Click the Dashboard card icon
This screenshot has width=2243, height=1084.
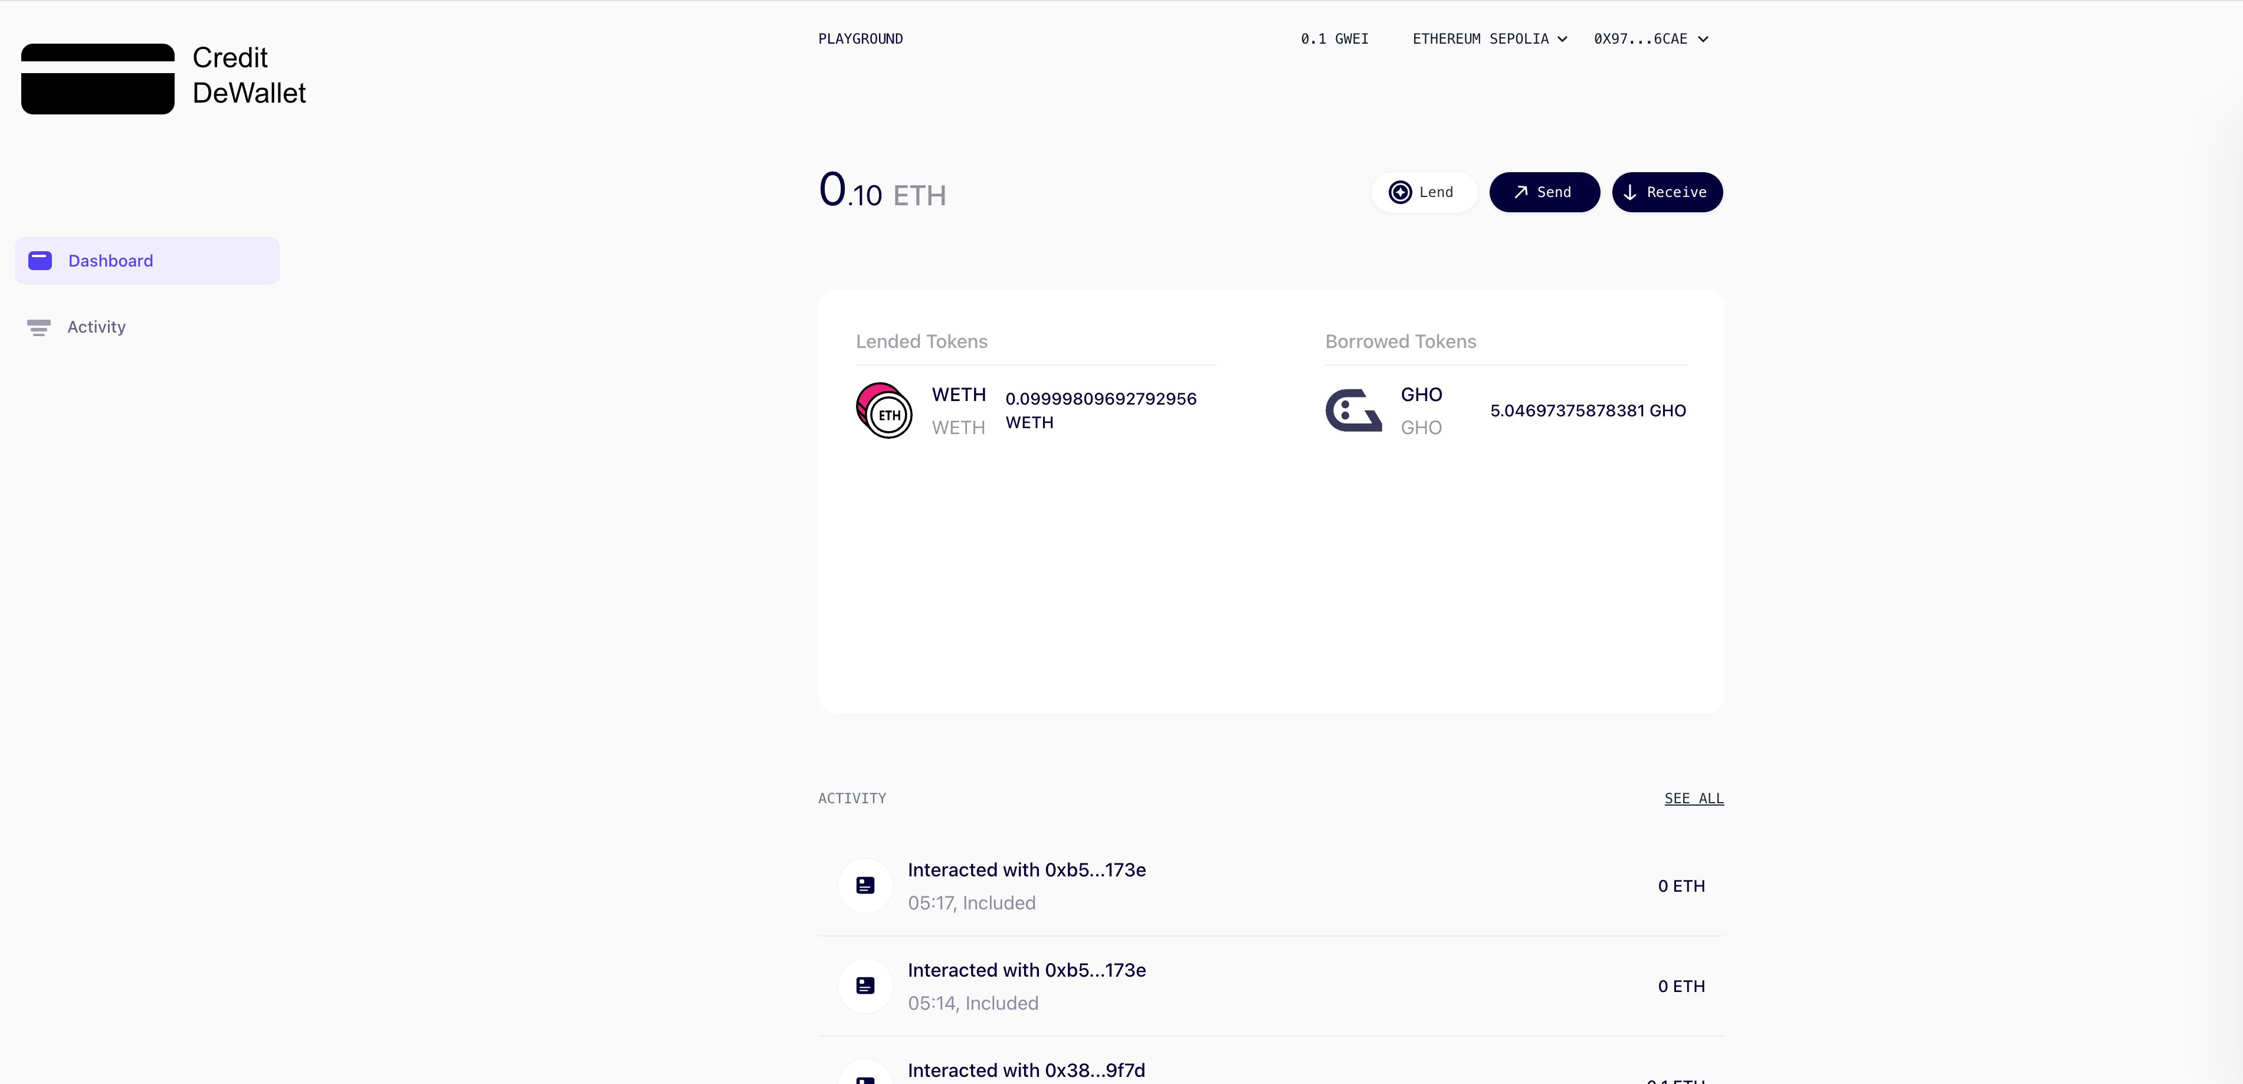click(40, 260)
